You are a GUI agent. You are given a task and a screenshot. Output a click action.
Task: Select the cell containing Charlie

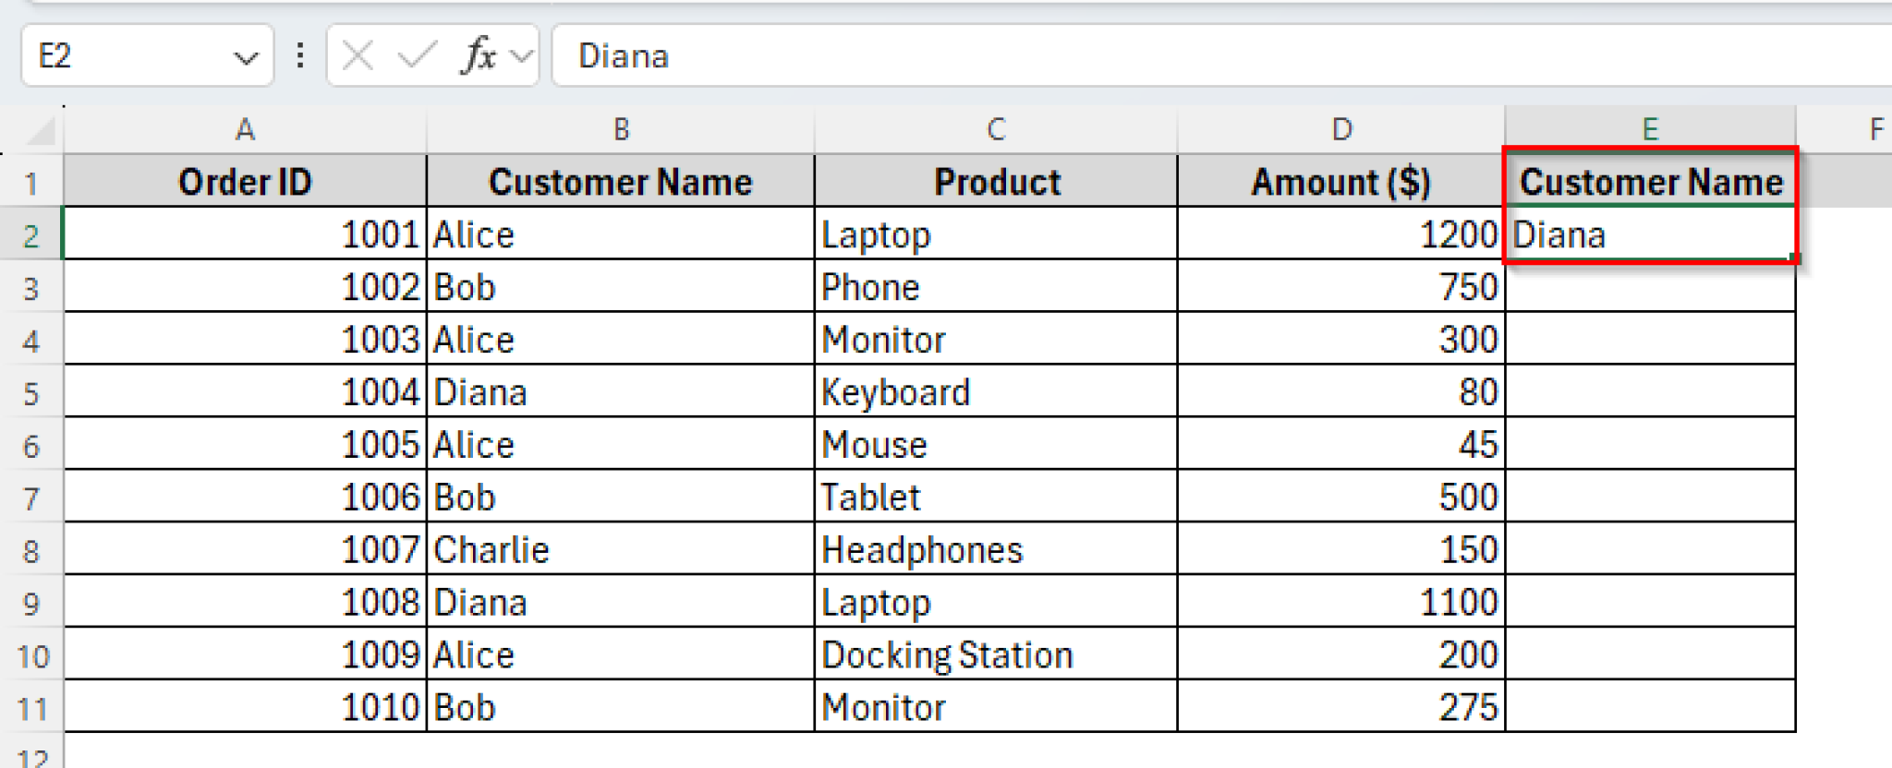tap(619, 549)
